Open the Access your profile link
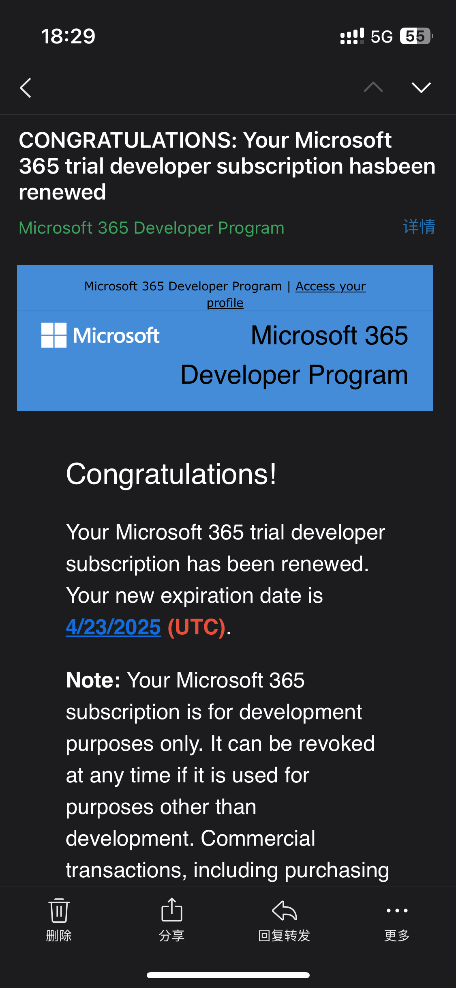The image size is (456, 988). click(x=286, y=294)
